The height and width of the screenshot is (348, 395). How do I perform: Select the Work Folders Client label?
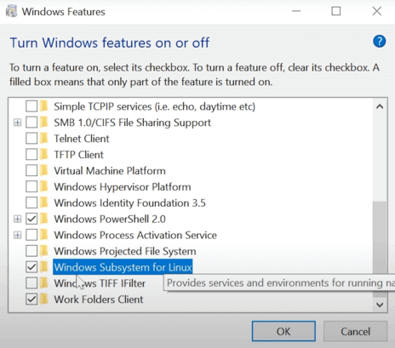coord(99,300)
